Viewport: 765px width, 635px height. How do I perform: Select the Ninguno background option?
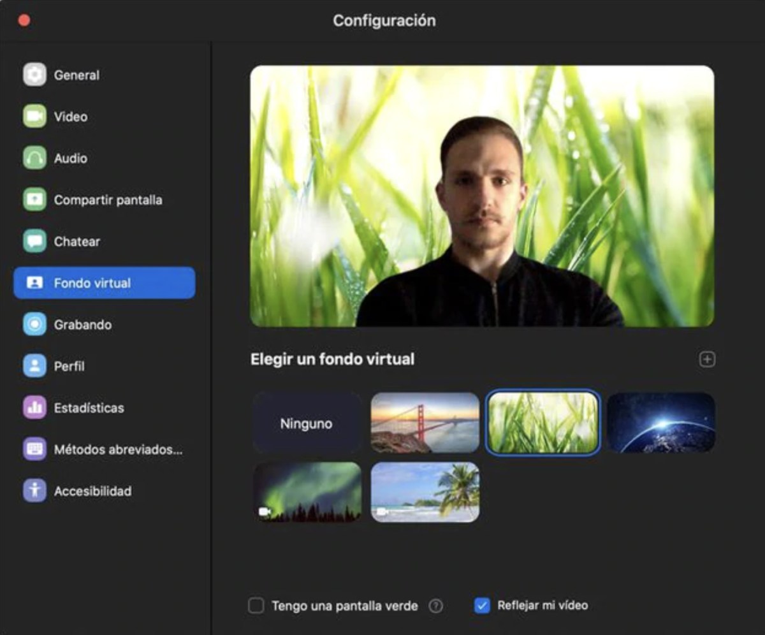tap(307, 422)
